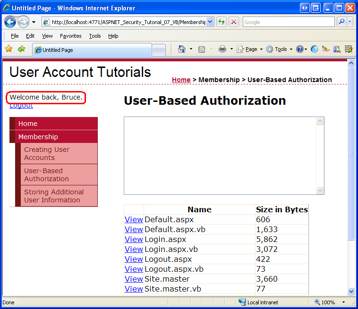The height and width of the screenshot is (309, 358).
Task: Click the Help question mark icon
Action: coord(299,49)
